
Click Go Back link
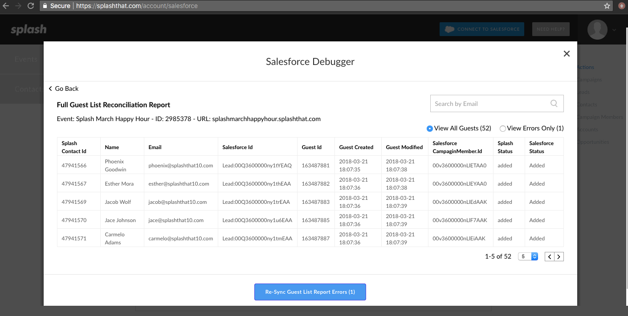[63, 89]
